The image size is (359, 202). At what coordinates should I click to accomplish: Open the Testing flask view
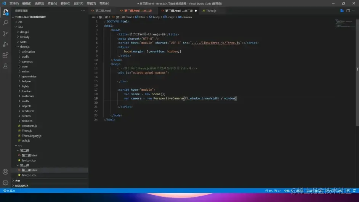(x=5, y=66)
